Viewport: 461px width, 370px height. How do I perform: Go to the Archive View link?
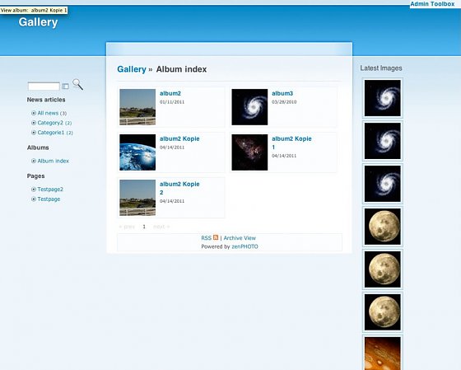click(x=240, y=238)
